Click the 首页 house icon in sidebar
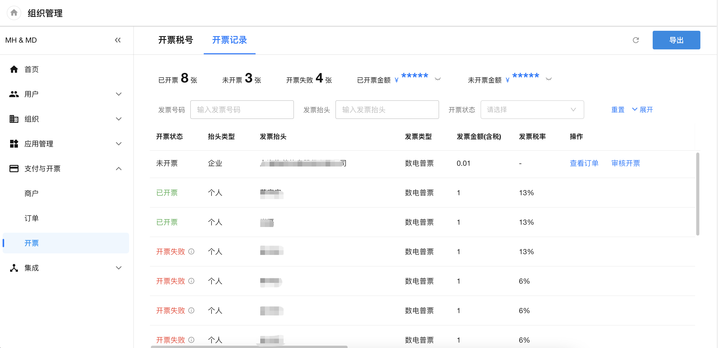Screen dimensions: 718x348 [x=14, y=69]
